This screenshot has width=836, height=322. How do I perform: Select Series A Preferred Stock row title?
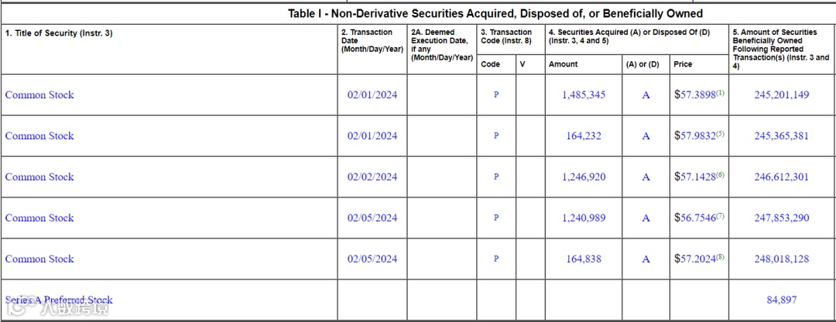tap(59, 300)
